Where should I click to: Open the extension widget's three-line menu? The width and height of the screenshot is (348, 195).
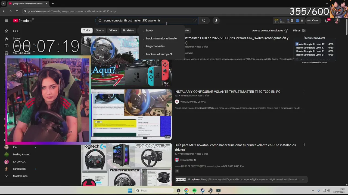click(x=302, y=21)
